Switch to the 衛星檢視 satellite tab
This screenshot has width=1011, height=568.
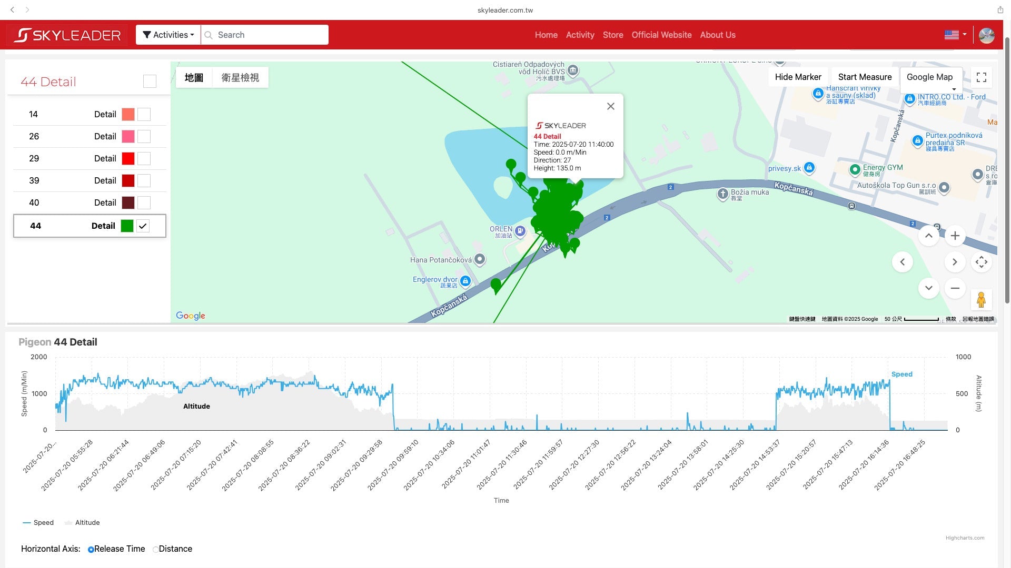point(240,77)
